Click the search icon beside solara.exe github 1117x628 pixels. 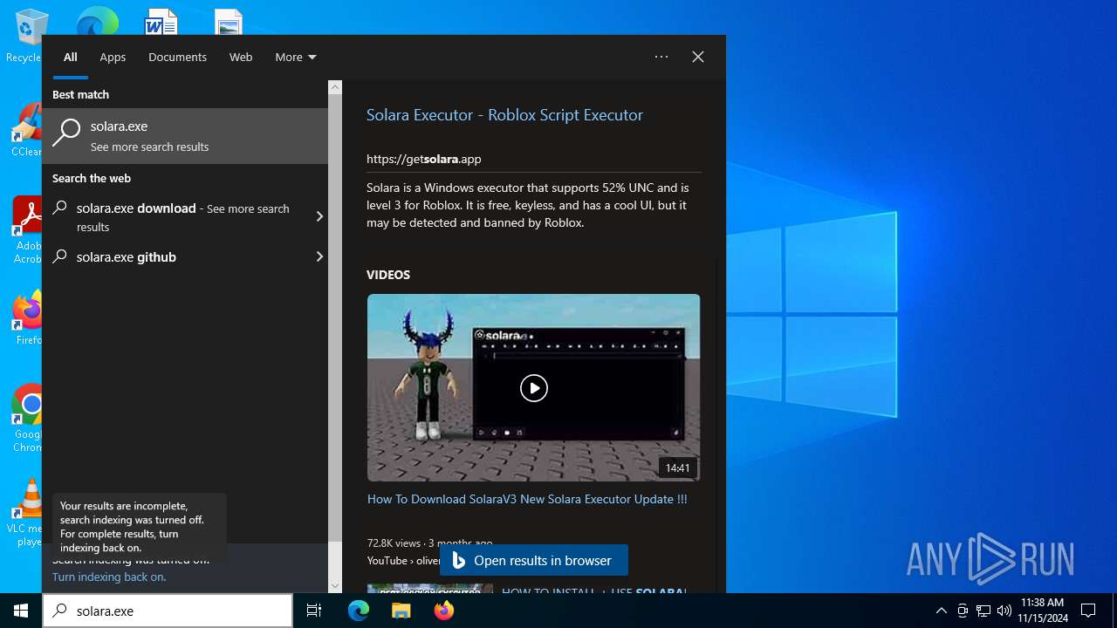click(59, 256)
